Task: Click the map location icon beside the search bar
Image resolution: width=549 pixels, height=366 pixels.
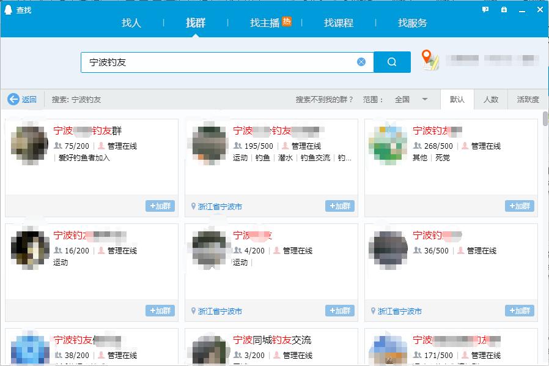Action: (x=429, y=61)
